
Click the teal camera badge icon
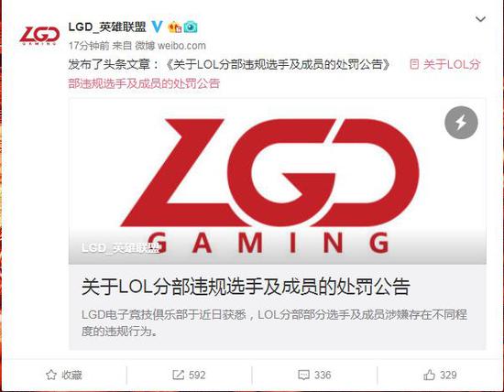tap(191, 27)
